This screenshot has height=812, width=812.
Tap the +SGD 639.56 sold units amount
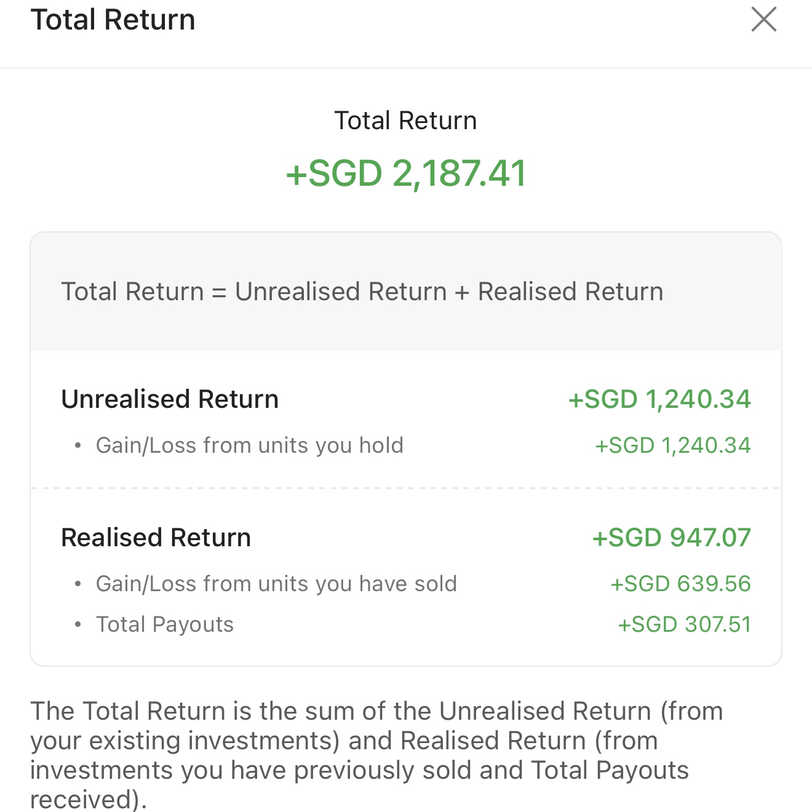tap(680, 584)
